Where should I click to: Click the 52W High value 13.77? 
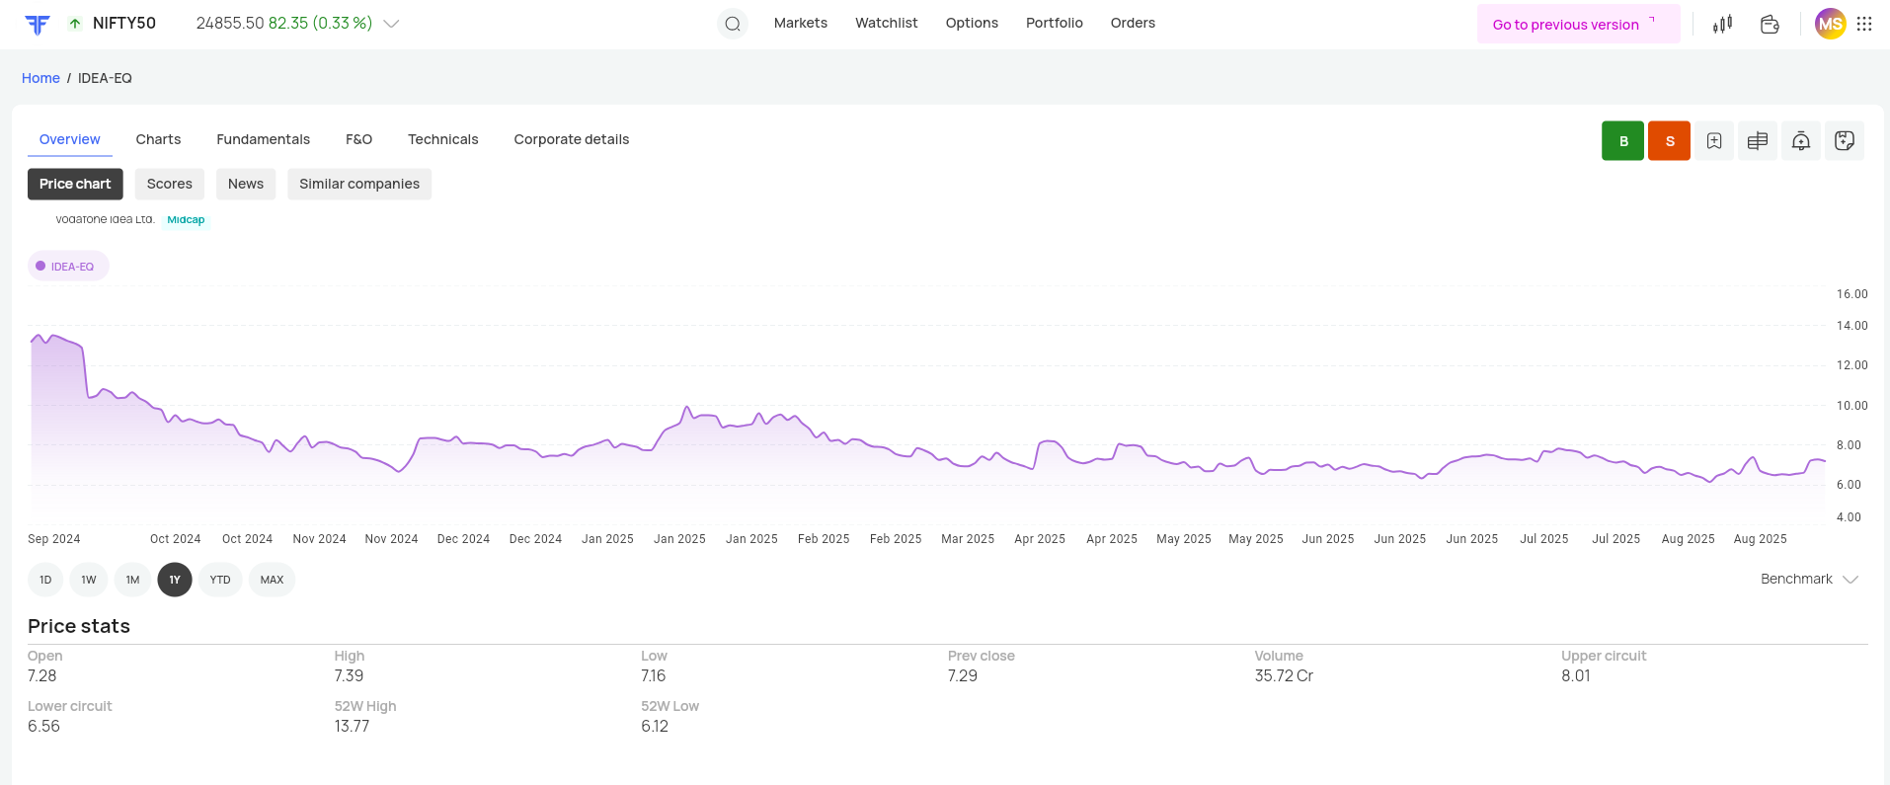point(352,726)
